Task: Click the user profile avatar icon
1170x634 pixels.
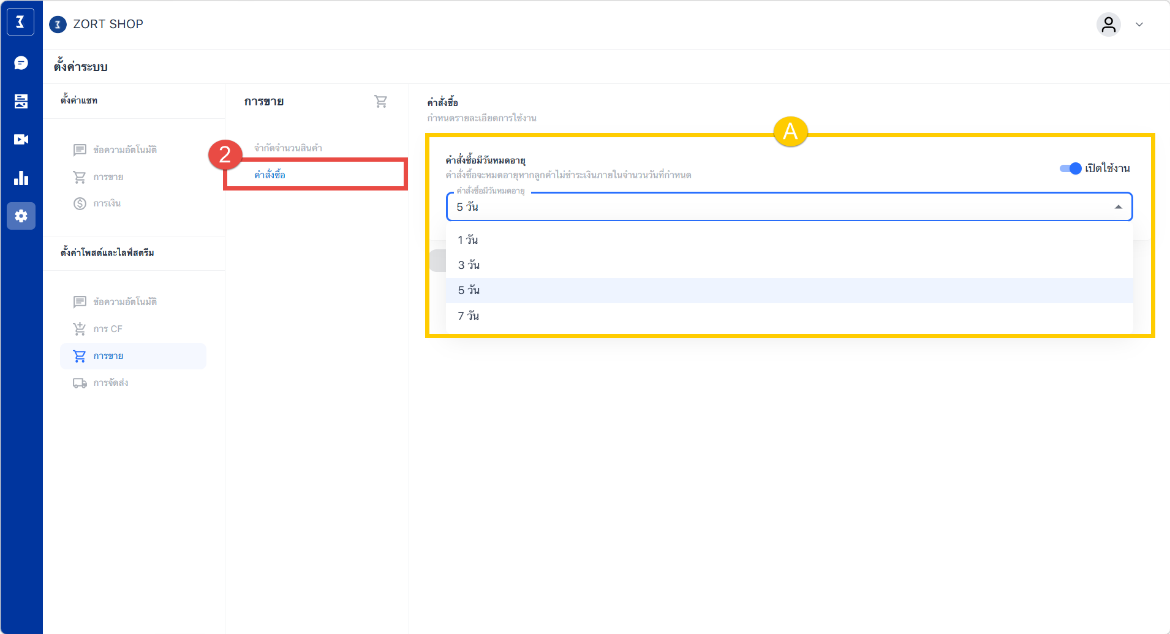Action: tap(1108, 25)
